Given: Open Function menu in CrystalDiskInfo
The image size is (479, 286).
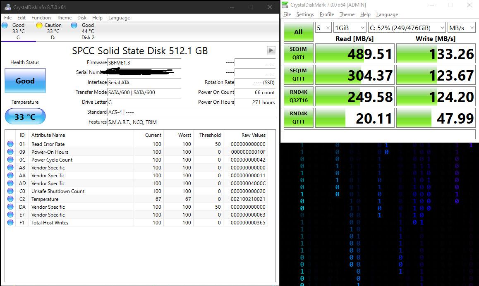Looking at the screenshot, I should 41,18.
